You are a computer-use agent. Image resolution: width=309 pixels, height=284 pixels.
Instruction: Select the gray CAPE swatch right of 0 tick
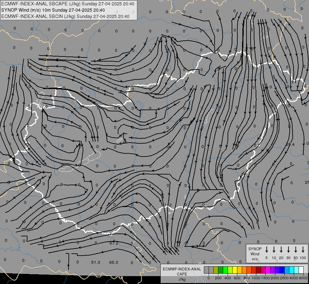(211, 270)
